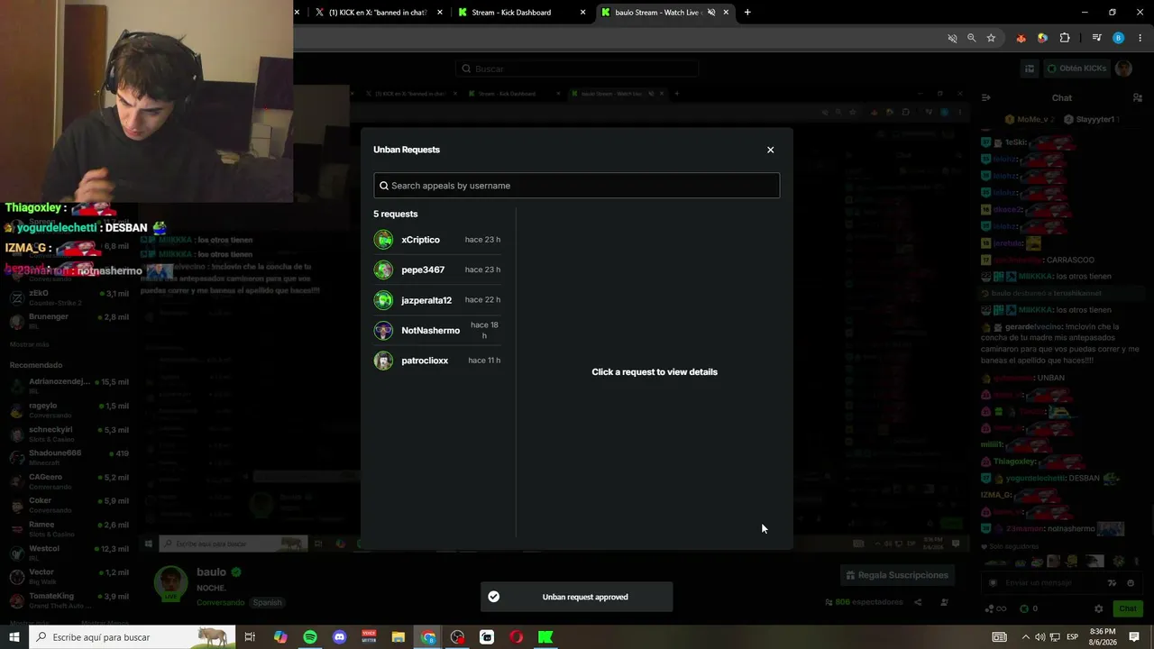Open Shadoune666 recommended channel
The width and height of the screenshot is (1154, 649).
[x=69, y=457]
